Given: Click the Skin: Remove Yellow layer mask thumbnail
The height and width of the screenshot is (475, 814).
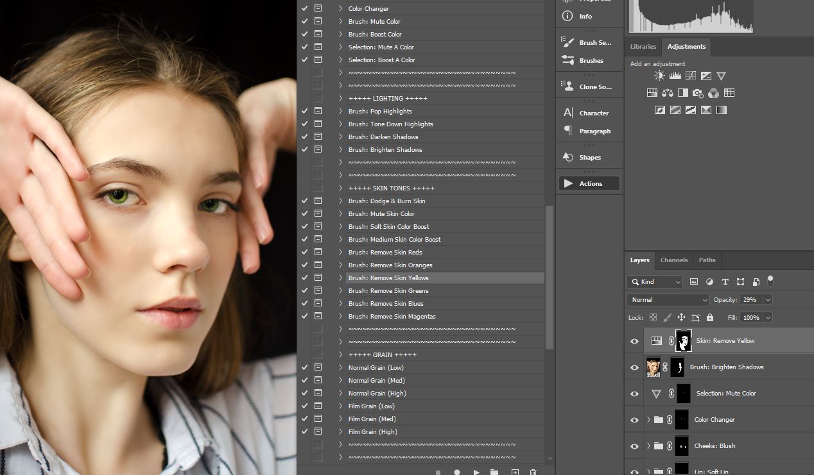Looking at the screenshot, I should (684, 341).
